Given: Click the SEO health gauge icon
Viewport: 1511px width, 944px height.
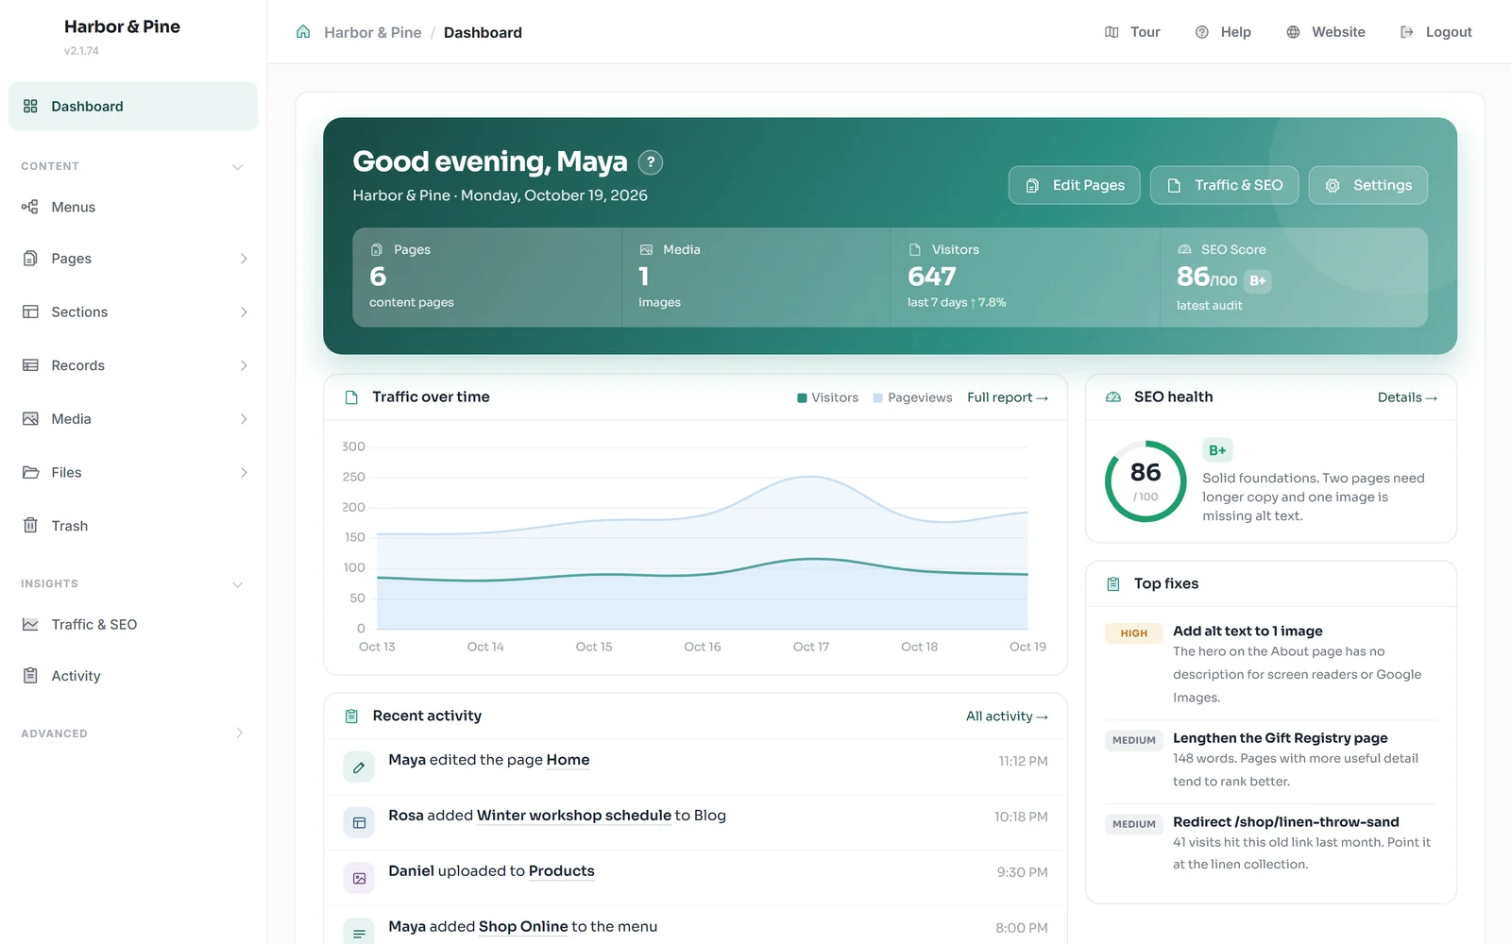Looking at the screenshot, I should click(x=1113, y=397).
